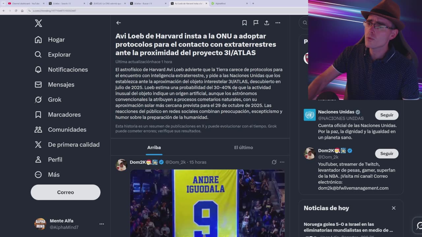Click the Grok floating button at the bottom right
Image resolution: width=422 pixels, height=237 pixels.
coord(418,225)
